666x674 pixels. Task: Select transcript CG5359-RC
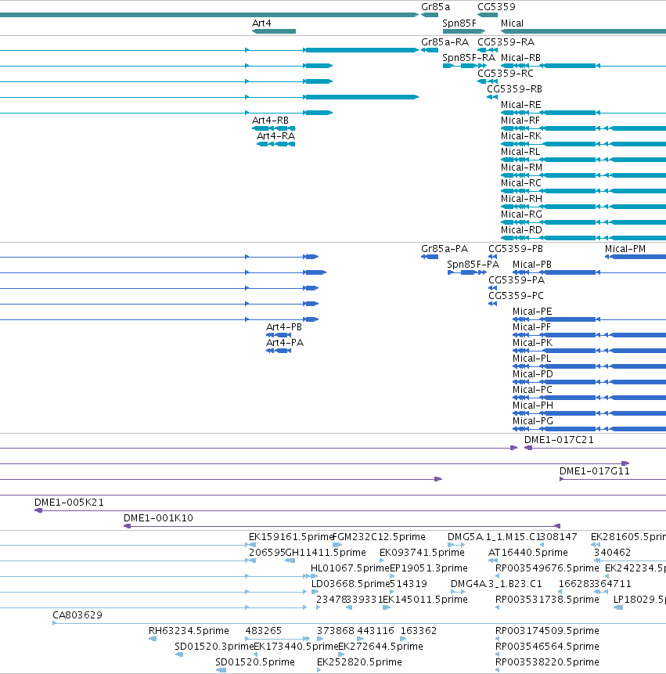tap(506, 74)
